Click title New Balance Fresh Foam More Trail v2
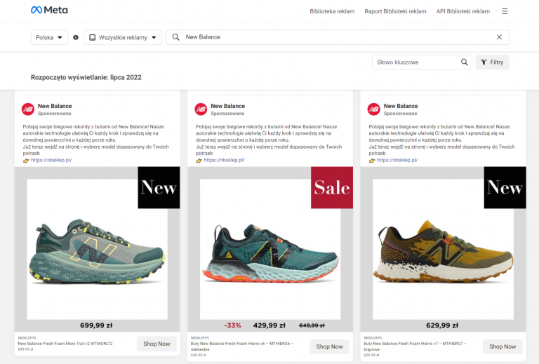The width and height of the screenshot is (539, 364). (x=65, y=344)
